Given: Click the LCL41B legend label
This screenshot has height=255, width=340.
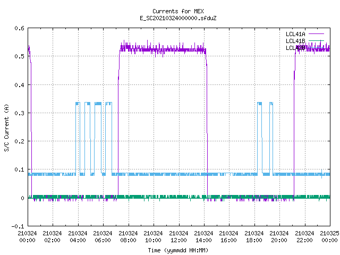Looking at the screenshot, I should (x=295, y=41).
